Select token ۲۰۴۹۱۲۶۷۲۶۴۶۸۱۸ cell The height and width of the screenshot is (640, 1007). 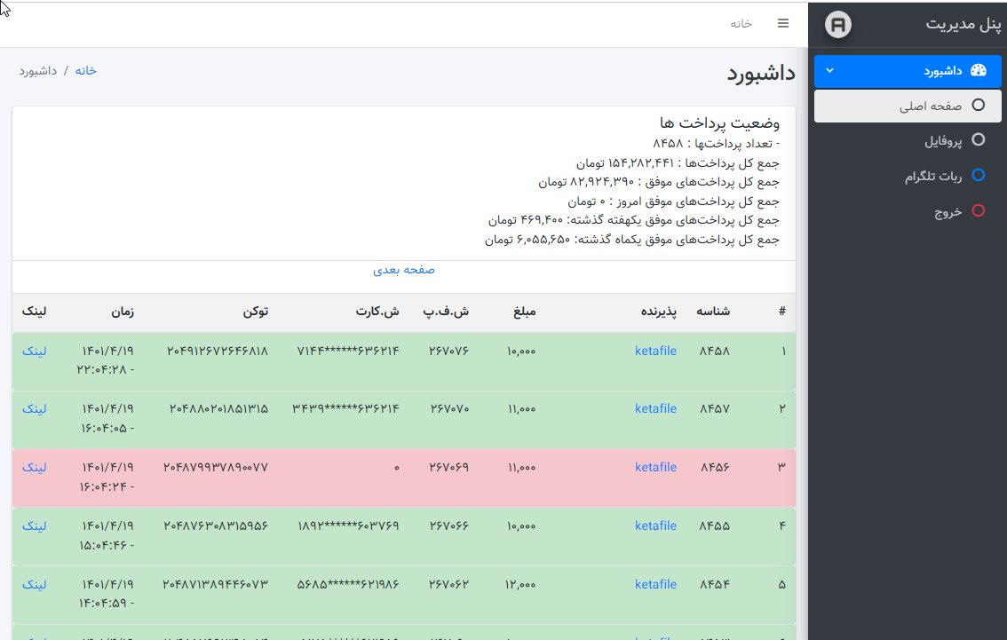pos(218,352)
